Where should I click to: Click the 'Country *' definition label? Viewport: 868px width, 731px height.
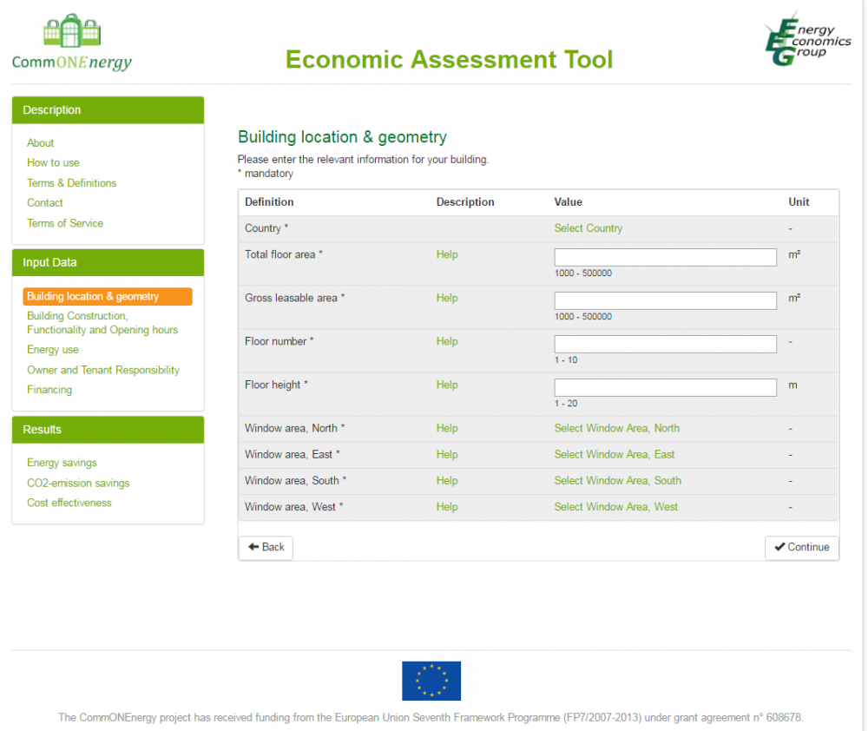pyautogui.click(x=266, y=228)
